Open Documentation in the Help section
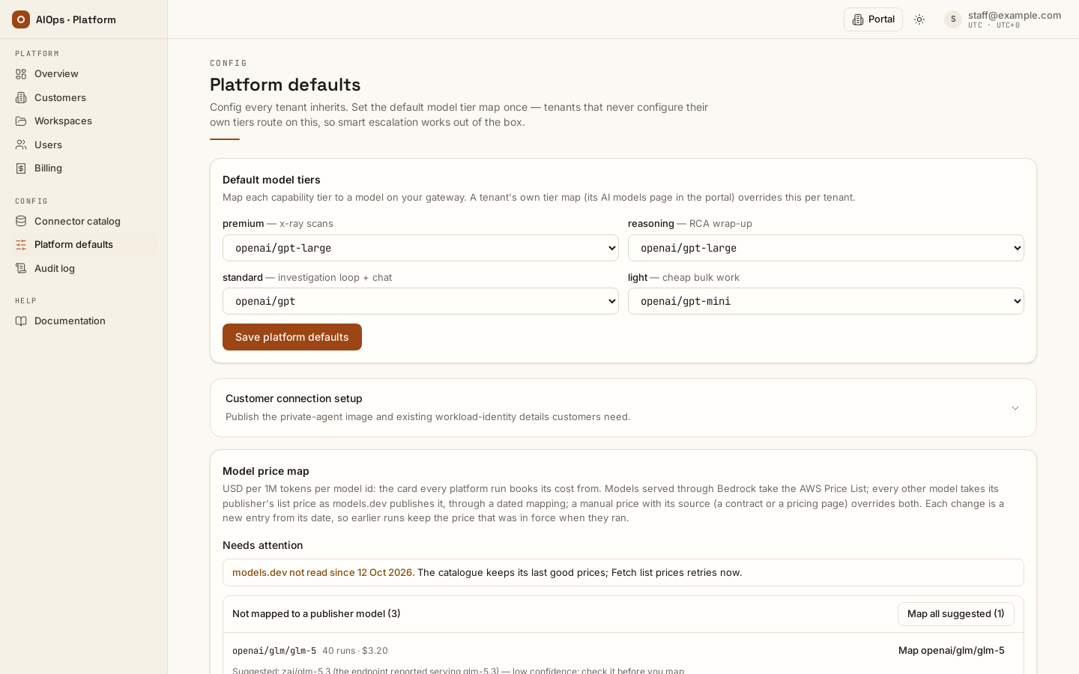 [84, 321]
